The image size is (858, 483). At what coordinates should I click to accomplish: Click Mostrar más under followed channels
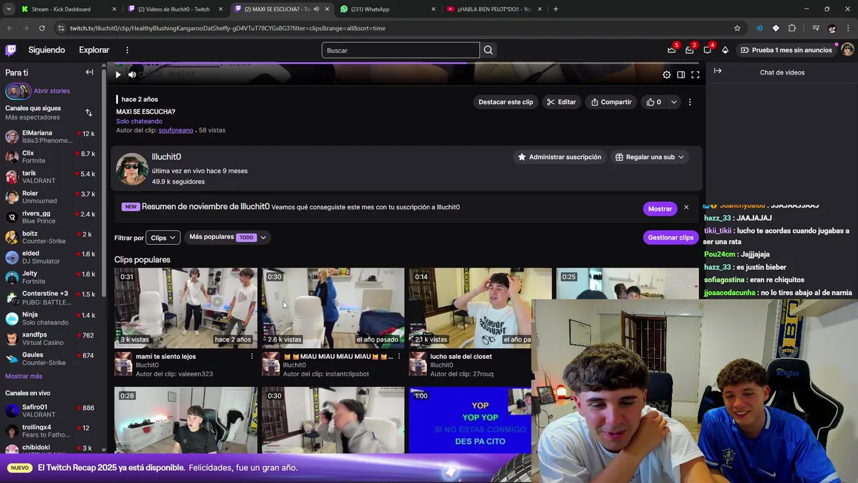[x=23, y=376]
